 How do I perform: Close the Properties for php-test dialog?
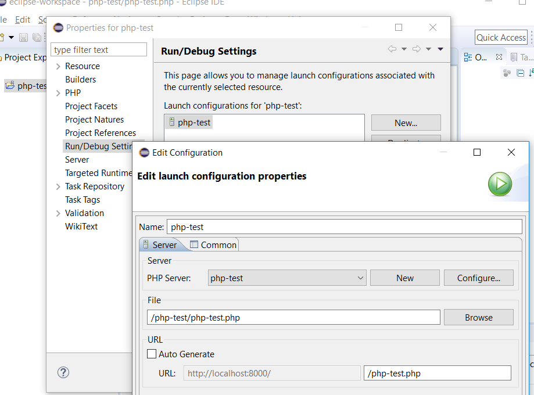433,27
